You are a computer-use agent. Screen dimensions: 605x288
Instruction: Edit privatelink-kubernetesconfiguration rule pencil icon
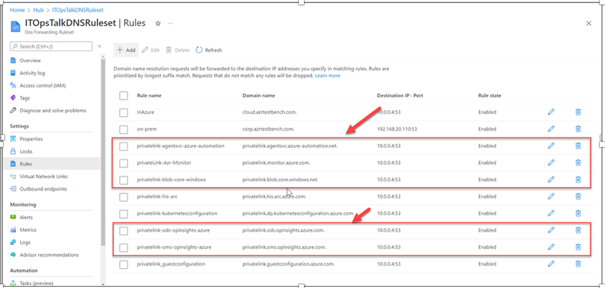point(551,213)
